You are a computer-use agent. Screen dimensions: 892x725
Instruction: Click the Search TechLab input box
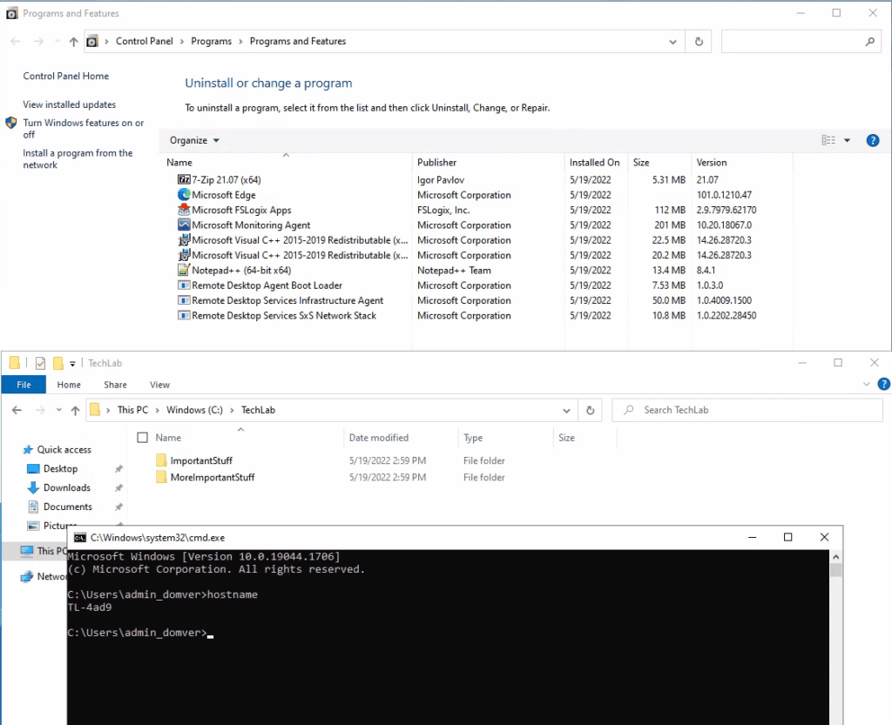749,410
